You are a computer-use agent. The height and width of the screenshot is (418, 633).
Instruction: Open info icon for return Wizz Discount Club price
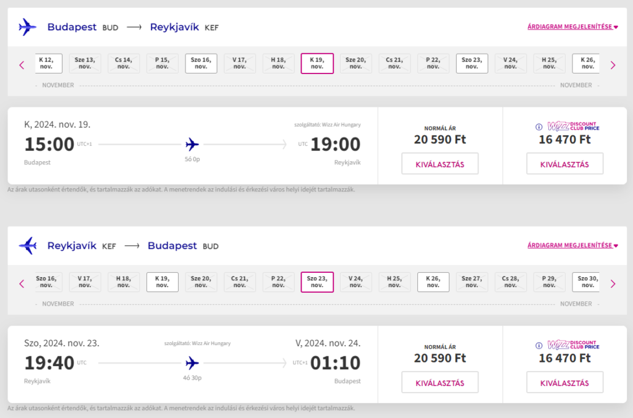click(x=539, y=345)
